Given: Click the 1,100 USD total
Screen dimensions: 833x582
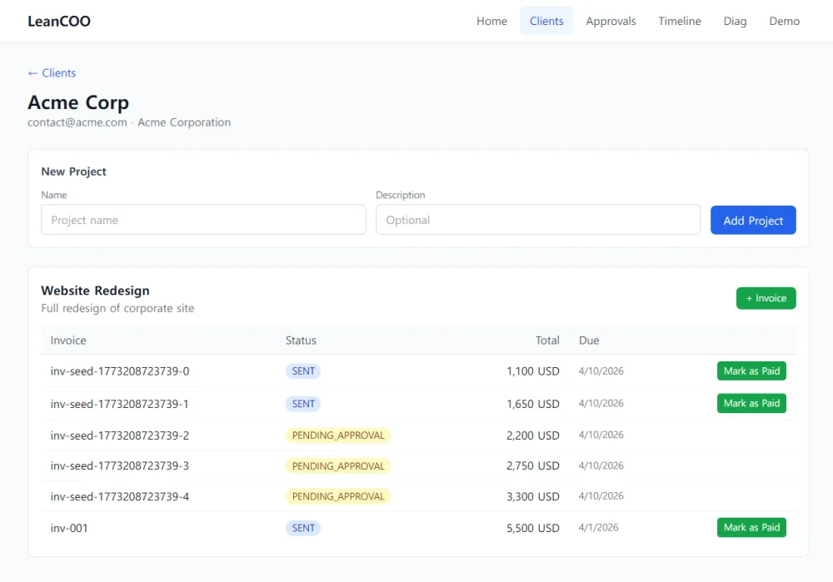Looking at the screenshot, I should click(x=533, y=371).
